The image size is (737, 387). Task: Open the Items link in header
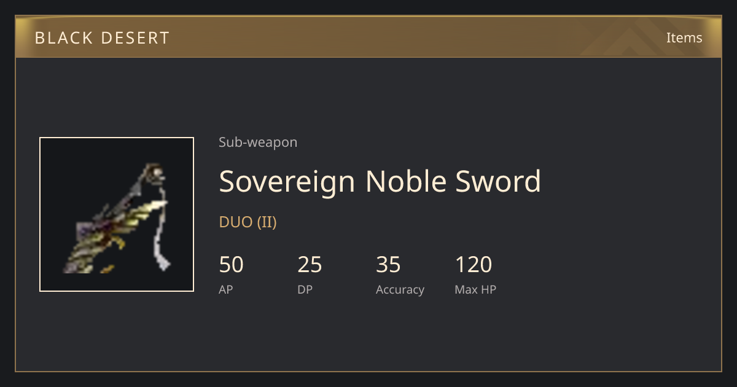tap(684, 37)
